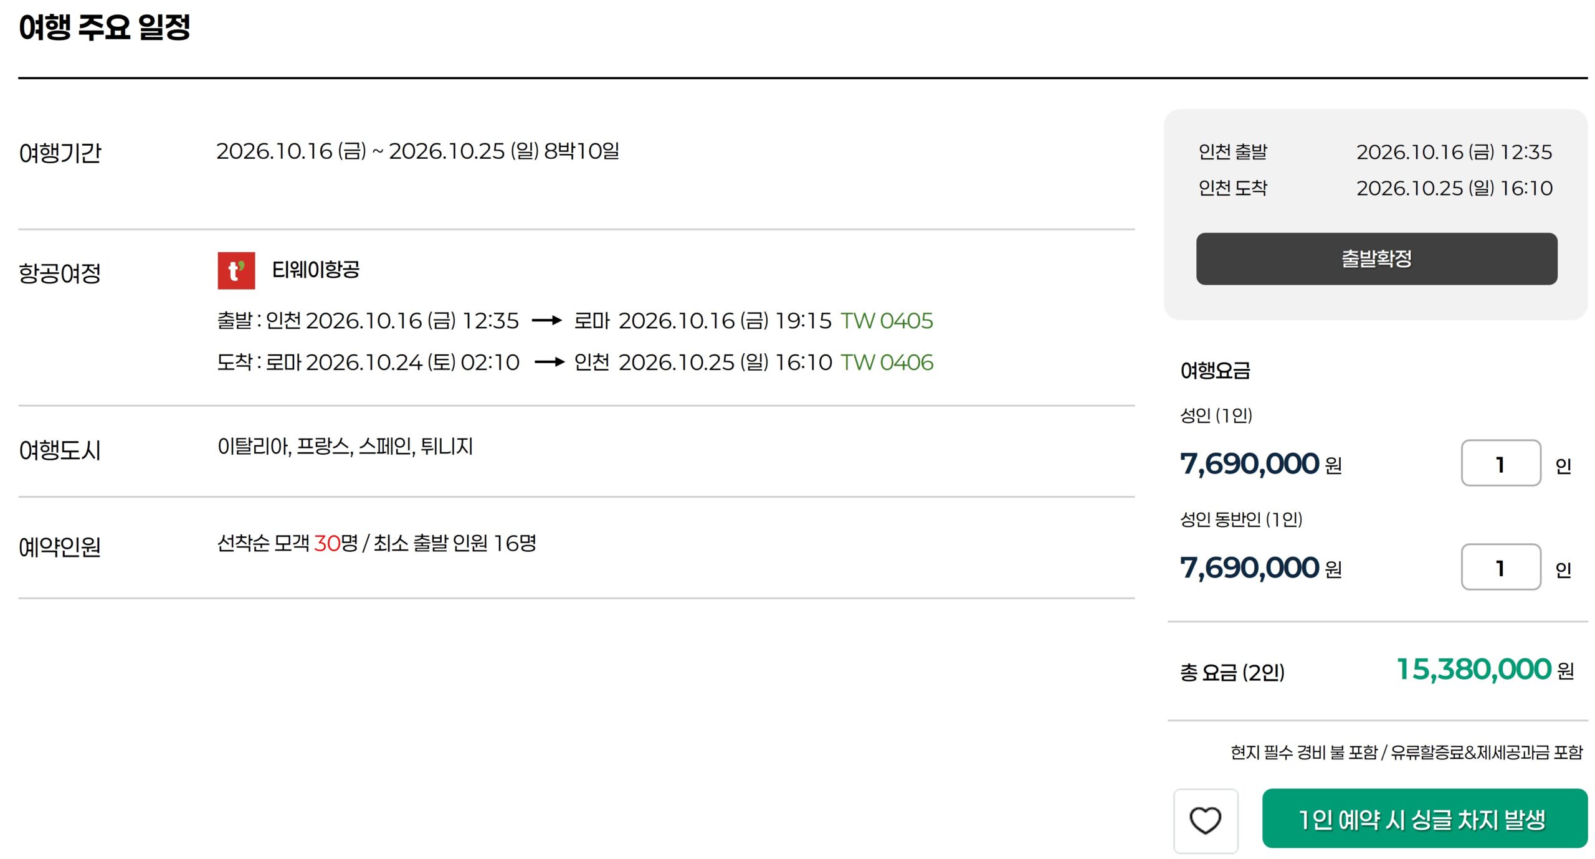The height and width of the screenshot is (859, 1595).
Task: Click the red 30 guest count
Action: (x=327, y=543)
